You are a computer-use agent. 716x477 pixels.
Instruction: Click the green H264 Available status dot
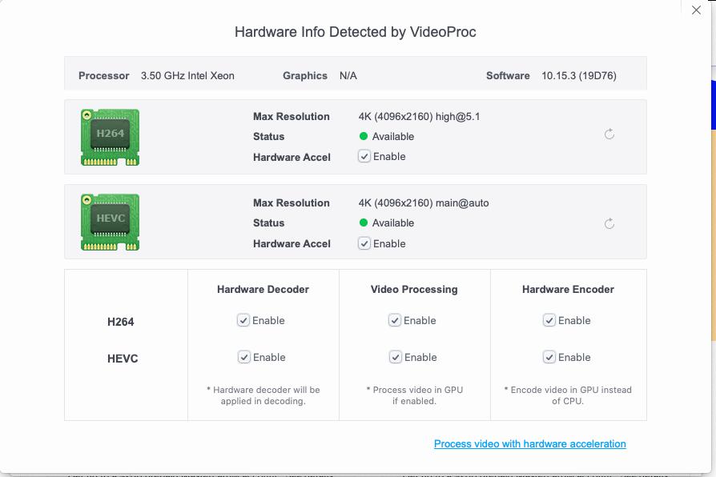pyautogui.click(x=364, y=137)
